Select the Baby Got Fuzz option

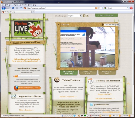pos(55,112)
